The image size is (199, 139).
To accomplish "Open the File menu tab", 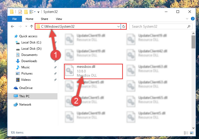I will pyautogui.click(x=14, y=19).
